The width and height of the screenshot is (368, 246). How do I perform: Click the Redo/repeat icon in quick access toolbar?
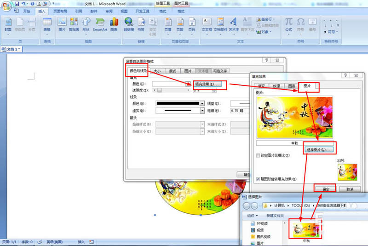(x=32, y=4)
